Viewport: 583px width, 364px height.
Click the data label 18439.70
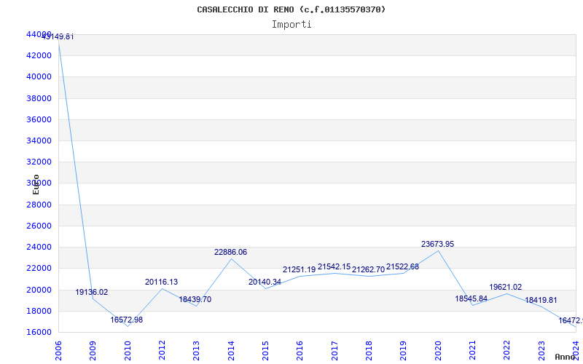(195, 299)
